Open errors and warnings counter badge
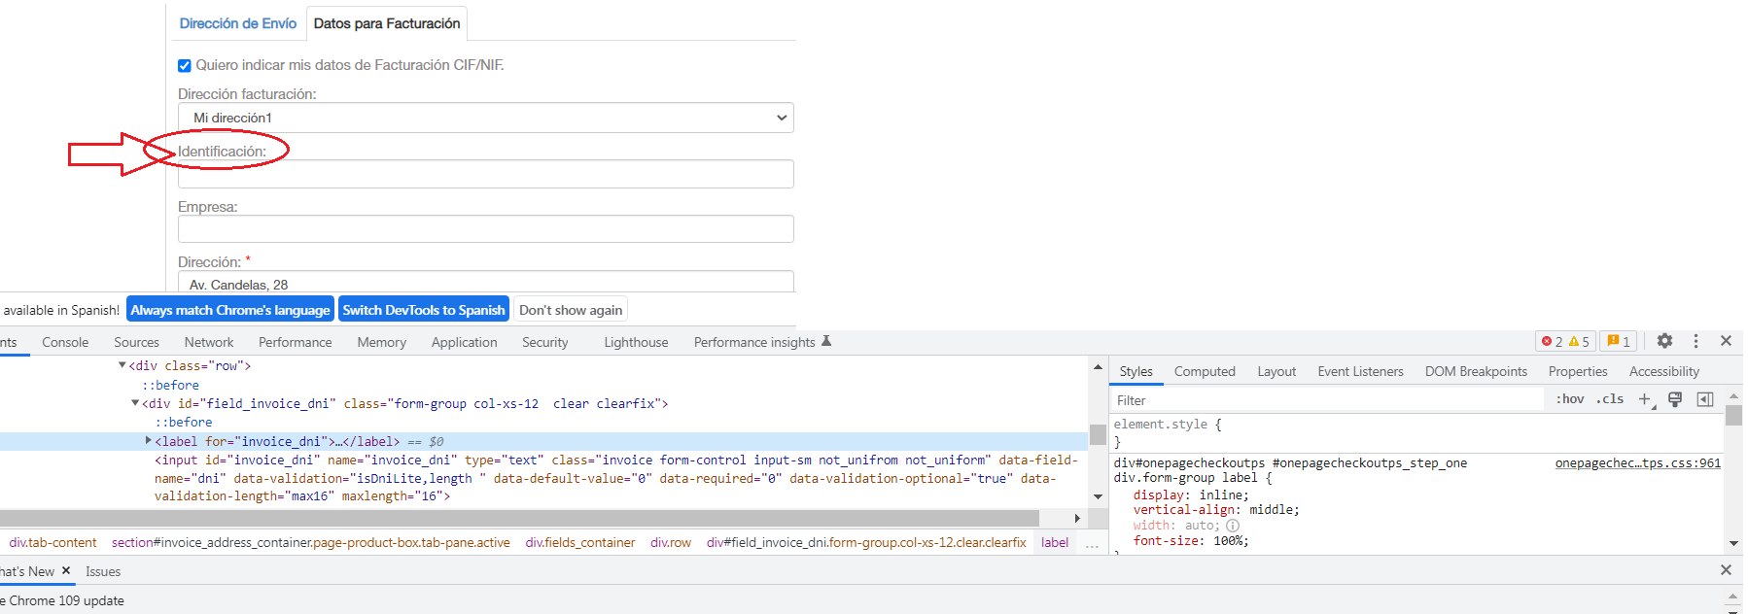1748x614 pixels. pyautogui.click(x=1565, y=341)
